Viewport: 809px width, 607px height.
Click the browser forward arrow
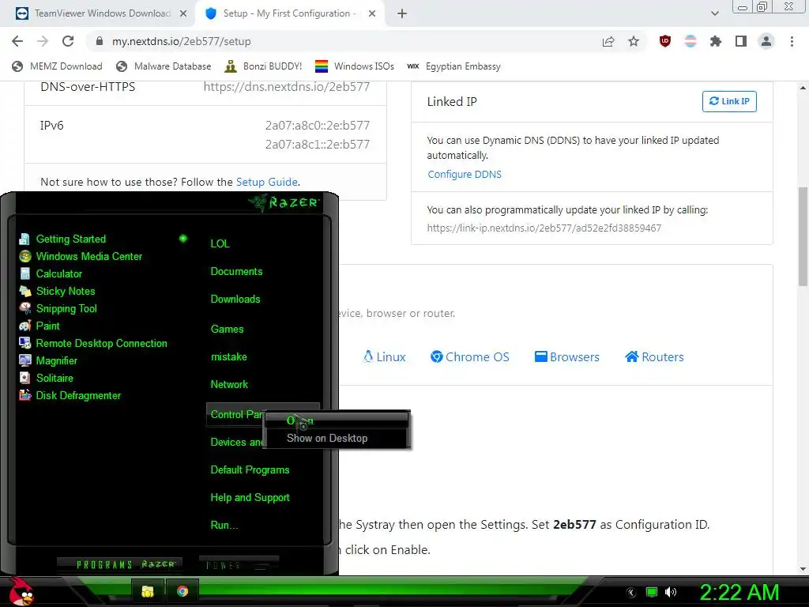43,41
